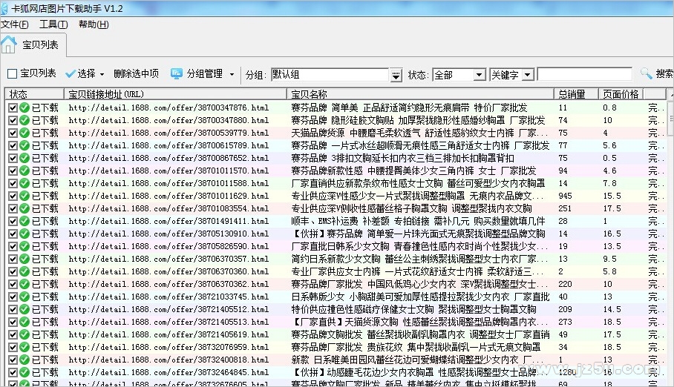Click green status icon for offer 38701011588
Viewport: 674px width, 387px height.
(24, 183)
